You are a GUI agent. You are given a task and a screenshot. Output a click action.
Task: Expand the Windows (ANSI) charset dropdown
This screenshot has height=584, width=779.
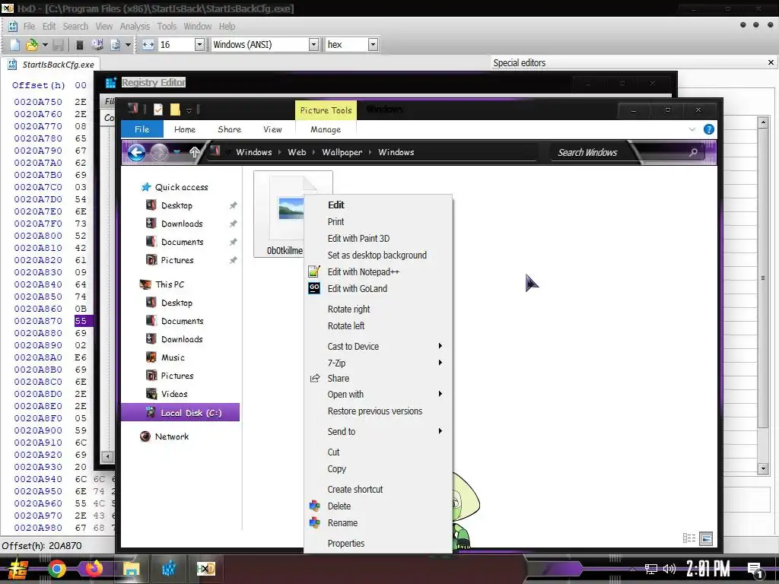click(313, 45)
